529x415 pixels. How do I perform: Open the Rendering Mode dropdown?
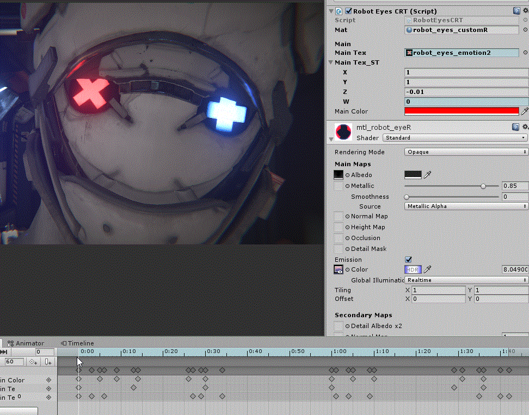[x=466, y=152]
